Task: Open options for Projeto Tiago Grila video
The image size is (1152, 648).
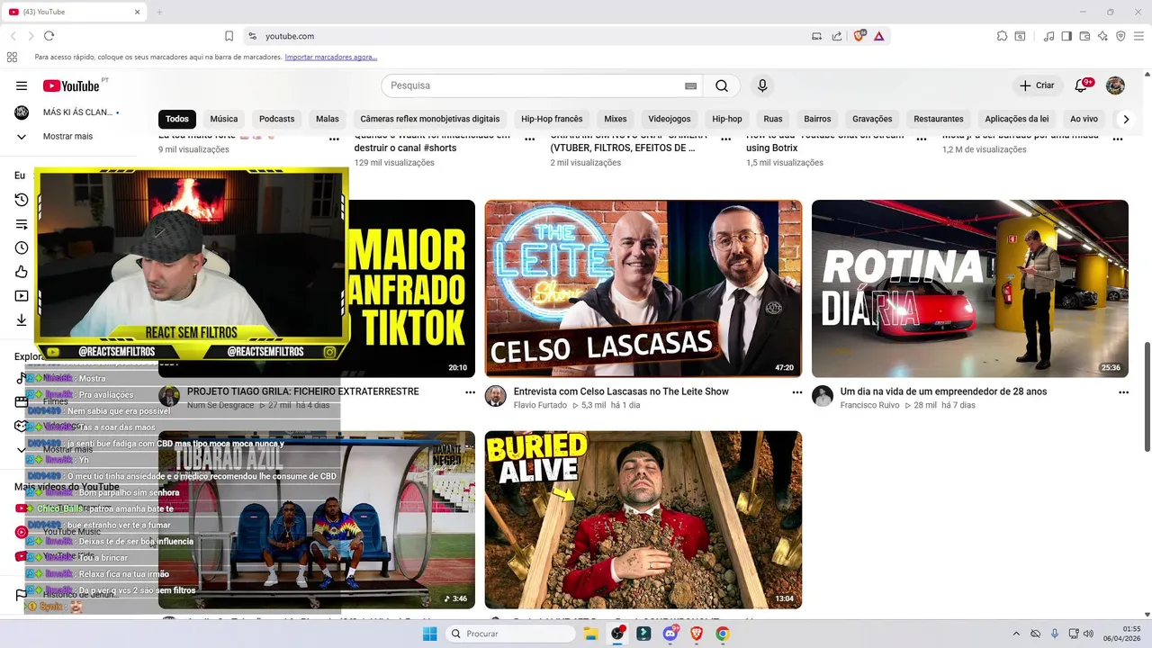Action: click(x=470, y=392)
